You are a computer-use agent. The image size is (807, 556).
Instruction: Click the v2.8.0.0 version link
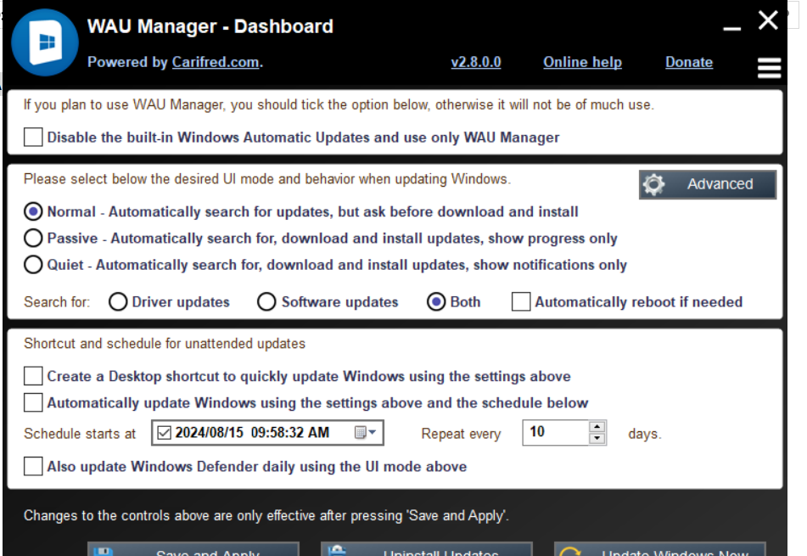[x=476, y=62]
